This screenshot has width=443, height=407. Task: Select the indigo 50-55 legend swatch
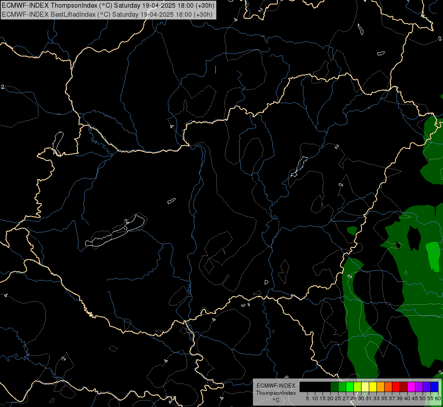427,387
